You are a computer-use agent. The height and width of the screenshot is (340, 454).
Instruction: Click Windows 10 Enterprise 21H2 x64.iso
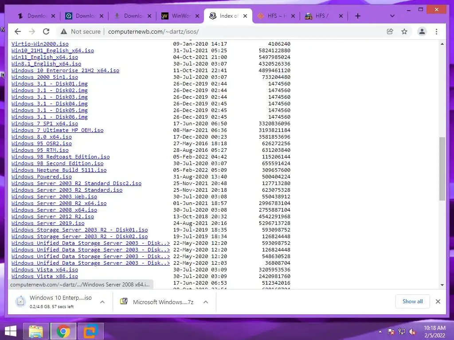[x=65, y=70]
